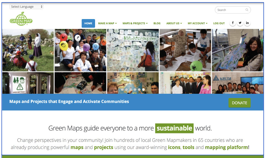Open the Select Language dropdown
This screenshot has height=158, width=267.
pos(26,7)
